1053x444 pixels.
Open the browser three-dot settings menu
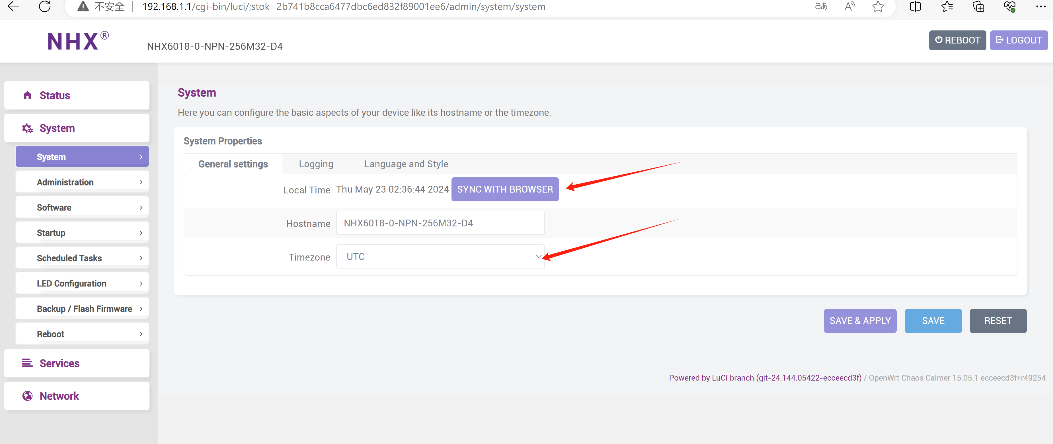click(1040, 7)
